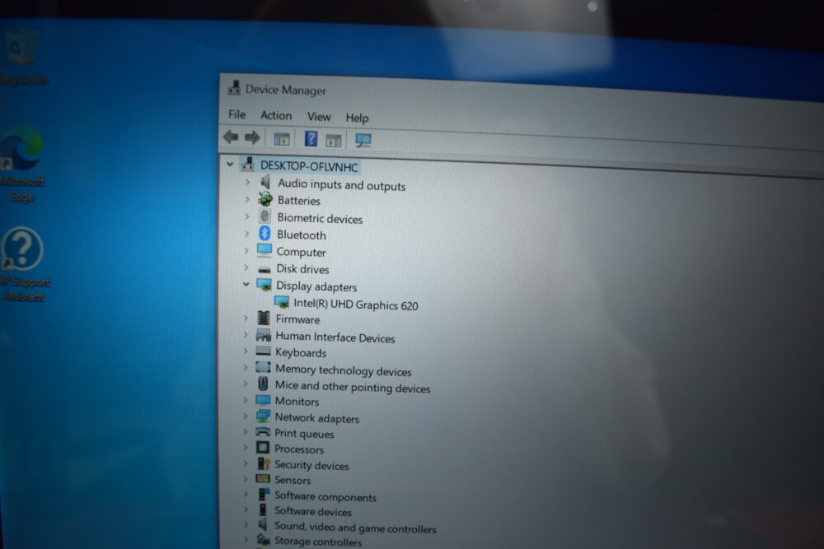
Task: Select Mice and other pointing devices label
Action: point(353,387)
